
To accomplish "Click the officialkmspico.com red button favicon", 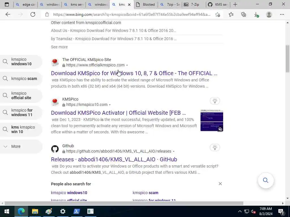I will pos(55,62).
